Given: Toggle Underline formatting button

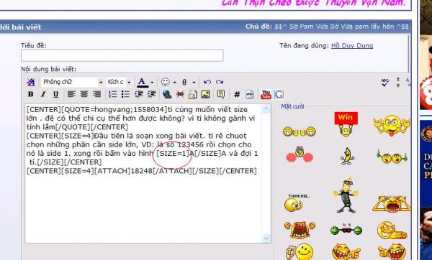Looking at the screenshot, I should click(x=55, y=94).
